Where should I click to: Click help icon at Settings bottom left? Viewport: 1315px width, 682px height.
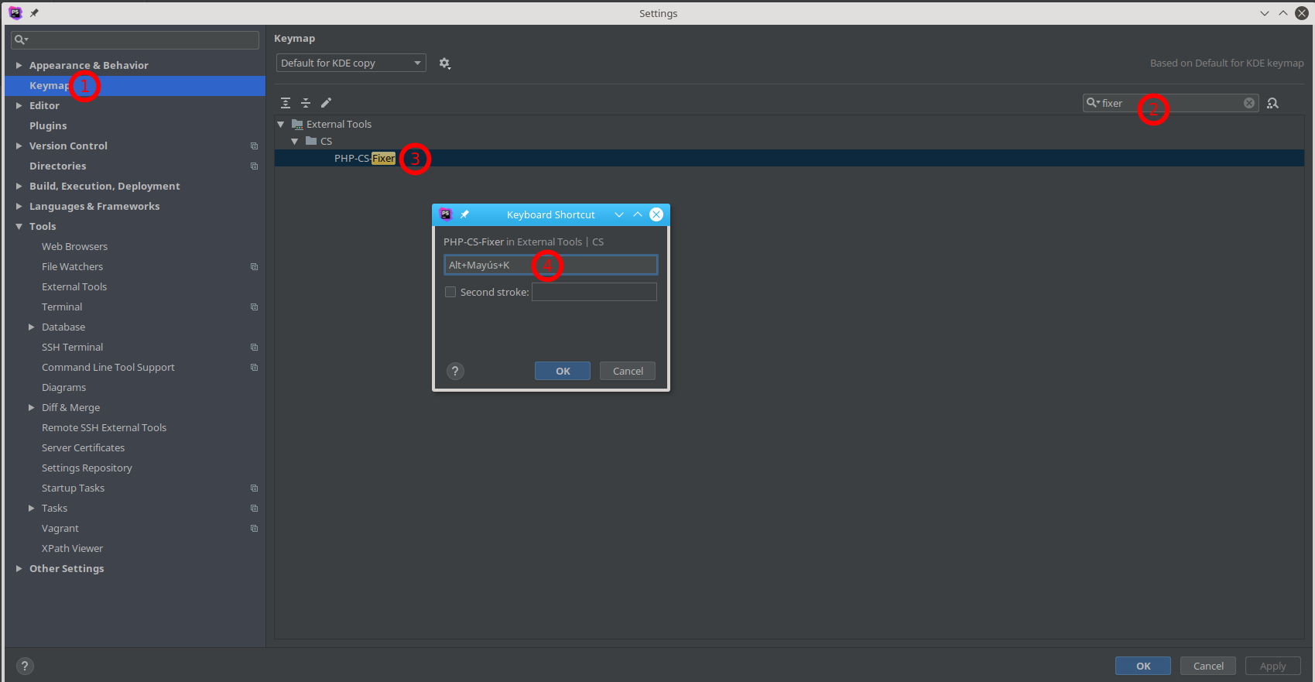click(x=25, y=666)
